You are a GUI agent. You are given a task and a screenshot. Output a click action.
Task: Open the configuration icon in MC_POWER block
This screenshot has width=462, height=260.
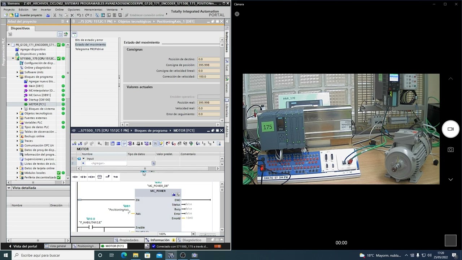pyautogui.click(x=174, y=195)
